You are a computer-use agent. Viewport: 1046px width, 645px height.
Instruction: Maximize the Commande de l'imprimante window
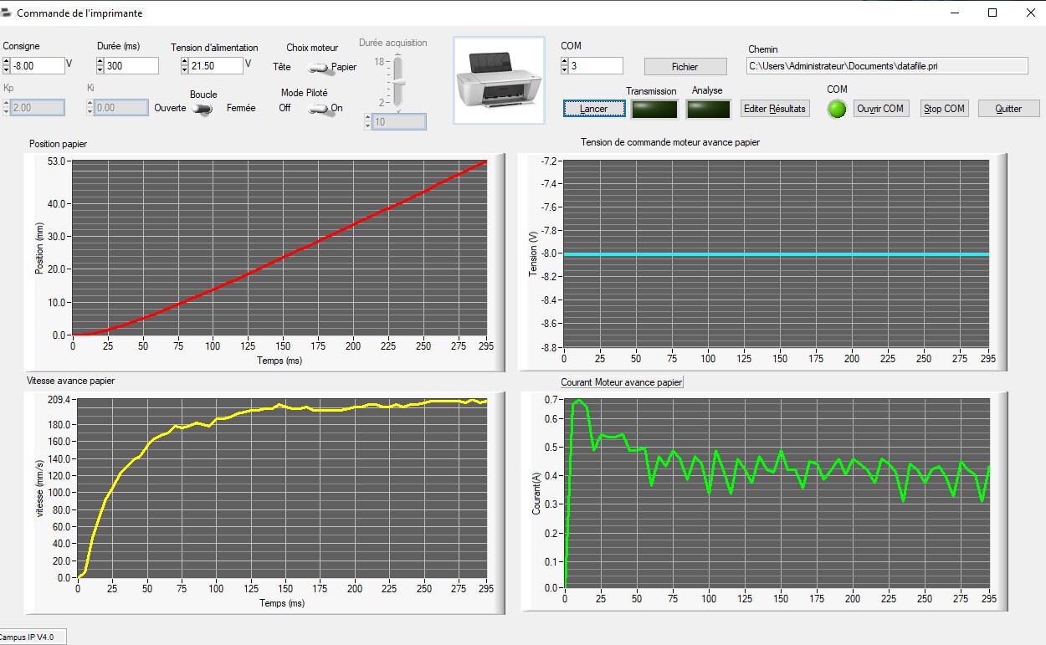992,13
